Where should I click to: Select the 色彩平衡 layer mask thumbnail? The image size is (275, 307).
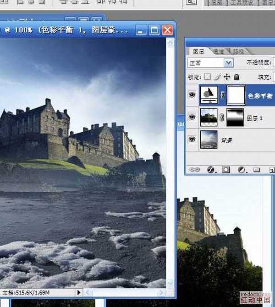click(x=236, y=95)
